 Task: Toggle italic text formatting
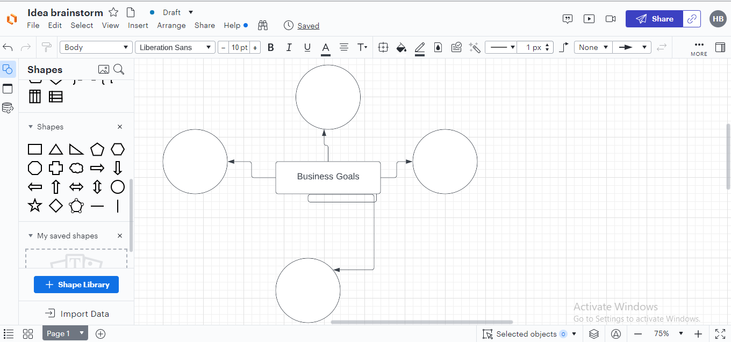289,47
